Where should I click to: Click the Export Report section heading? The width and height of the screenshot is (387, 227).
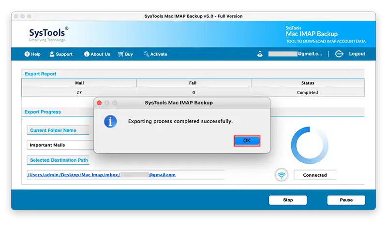pyautogui.click(x=41, y=74)
